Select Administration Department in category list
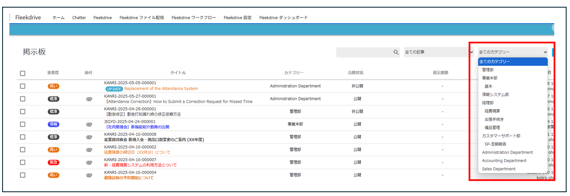Viewport: 570px width, 196px height. pyautogui.click(x=513, y=152)
